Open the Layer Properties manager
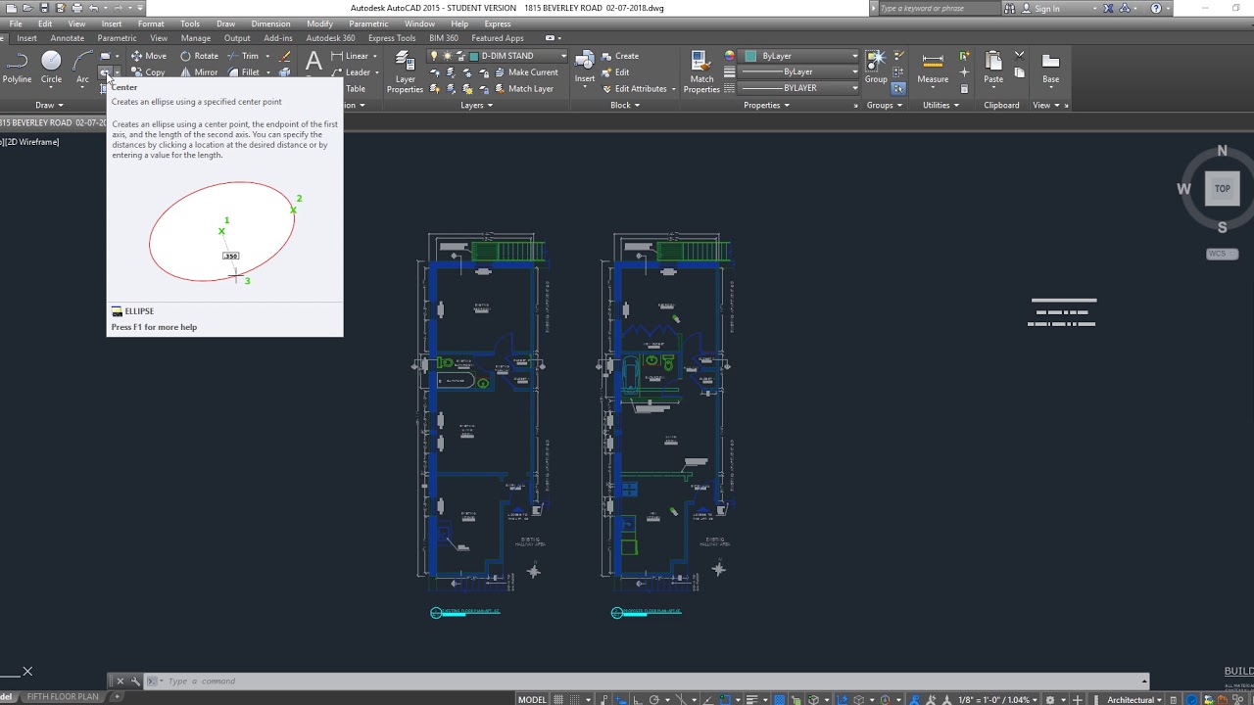Image resolution: width=1254 pixels, height=705 pixels. click(405, 72)
